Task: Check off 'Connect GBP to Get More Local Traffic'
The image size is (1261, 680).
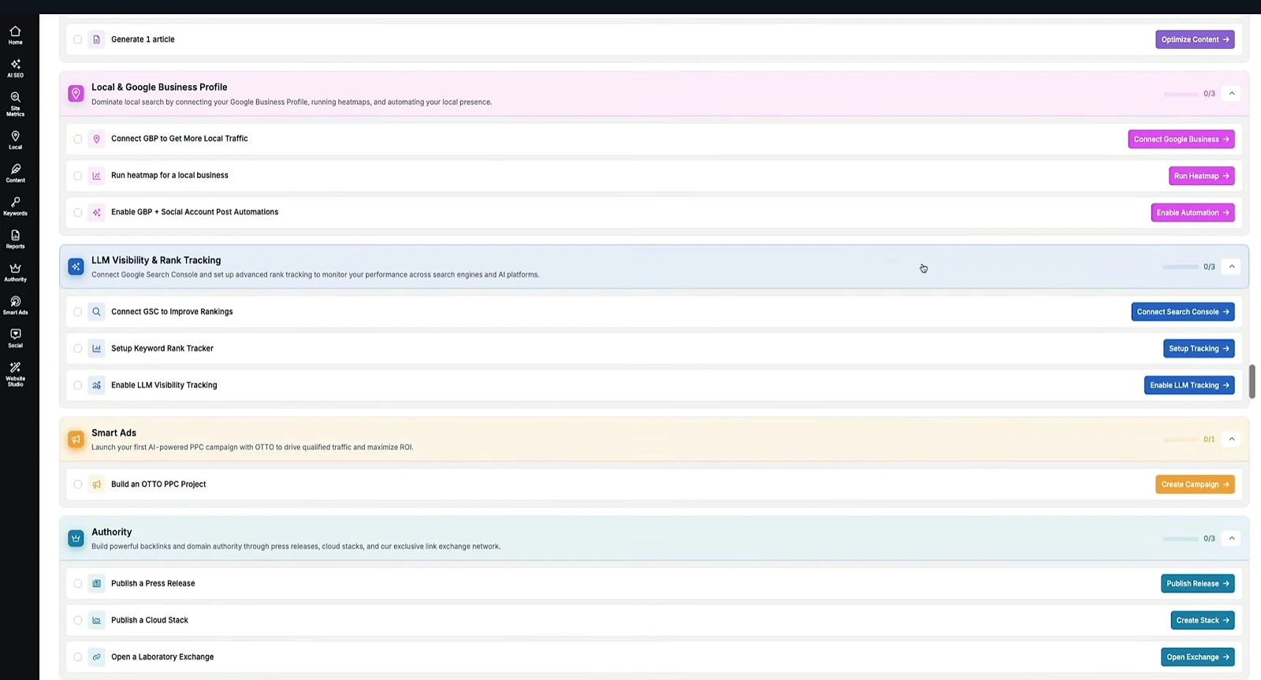Action: (78, 139)
